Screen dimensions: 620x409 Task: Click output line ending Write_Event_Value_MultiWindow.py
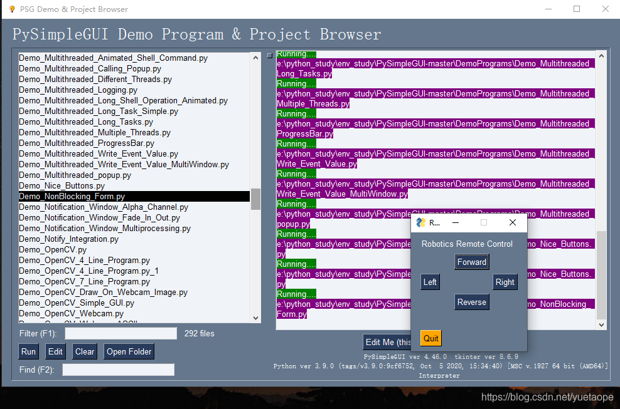[343, 194]
